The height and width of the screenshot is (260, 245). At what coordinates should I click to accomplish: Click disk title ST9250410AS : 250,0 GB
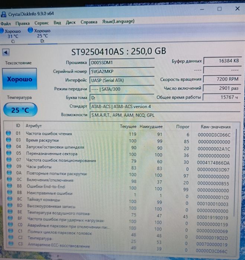pos(119,51)
